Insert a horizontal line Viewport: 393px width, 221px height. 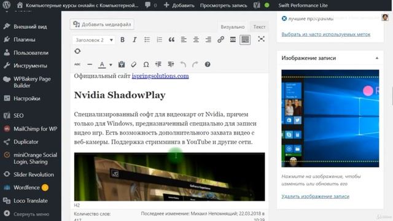pos(90,64)
